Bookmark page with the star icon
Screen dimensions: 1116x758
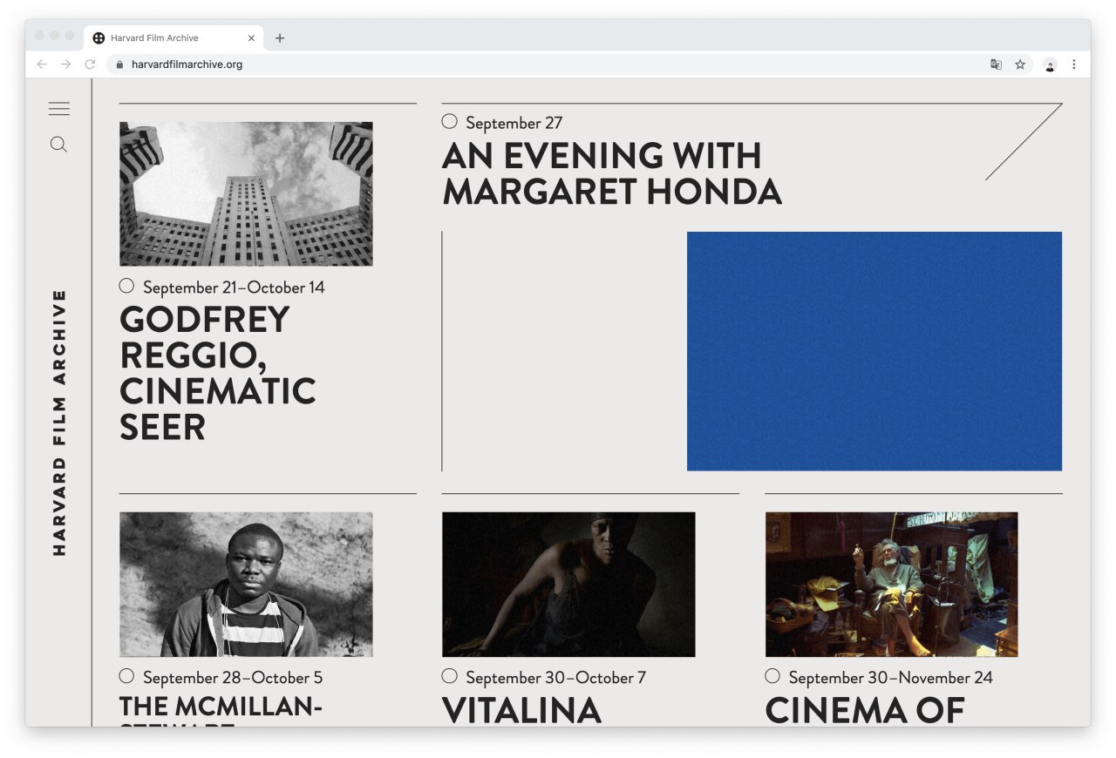click(x=1020, y=64)
